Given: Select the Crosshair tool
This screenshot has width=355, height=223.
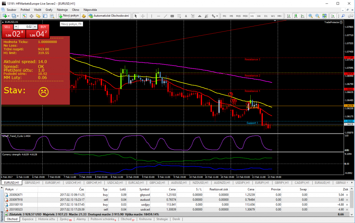Looking at the screenshot, I should click(x=143, y=16).
